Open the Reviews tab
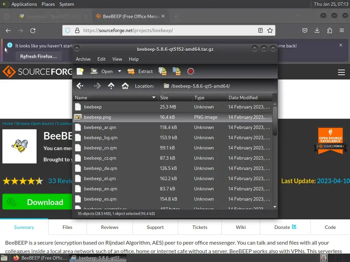 (110, 227)
